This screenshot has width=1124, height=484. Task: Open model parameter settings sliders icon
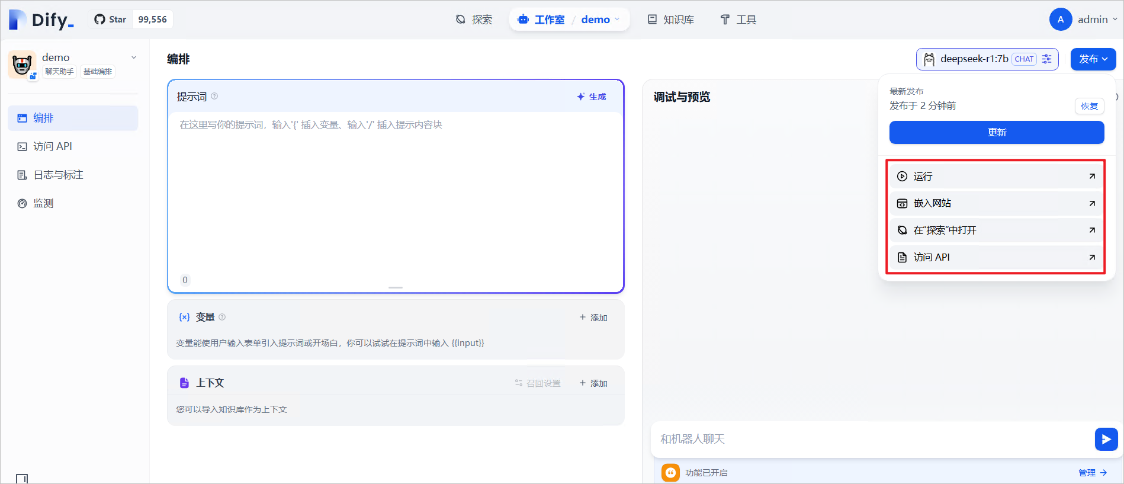tap(1047, 59)
